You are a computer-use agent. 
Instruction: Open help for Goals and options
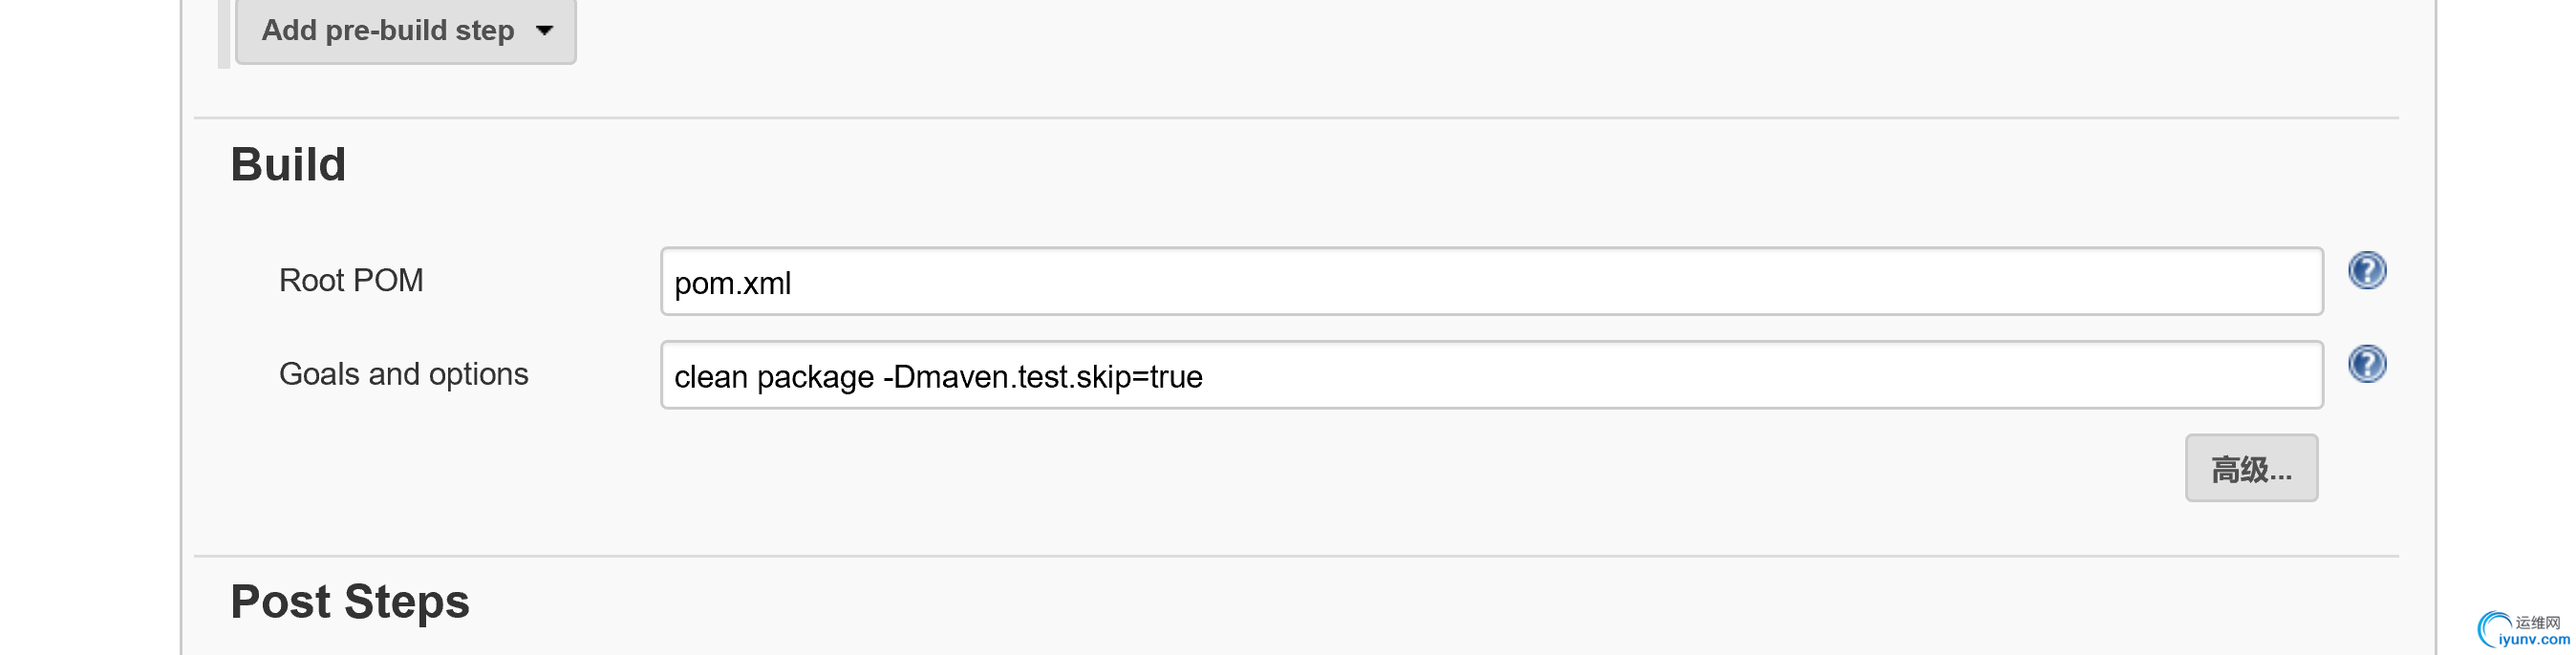click(2366, 364)
